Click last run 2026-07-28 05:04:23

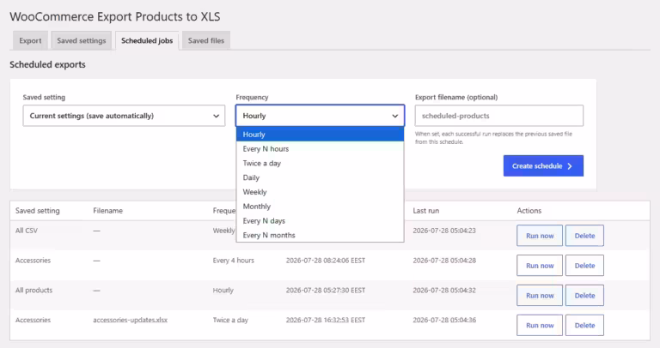coord(444,231)
